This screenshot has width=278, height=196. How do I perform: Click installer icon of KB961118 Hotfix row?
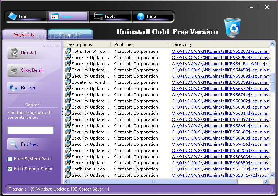pos(68,169)
